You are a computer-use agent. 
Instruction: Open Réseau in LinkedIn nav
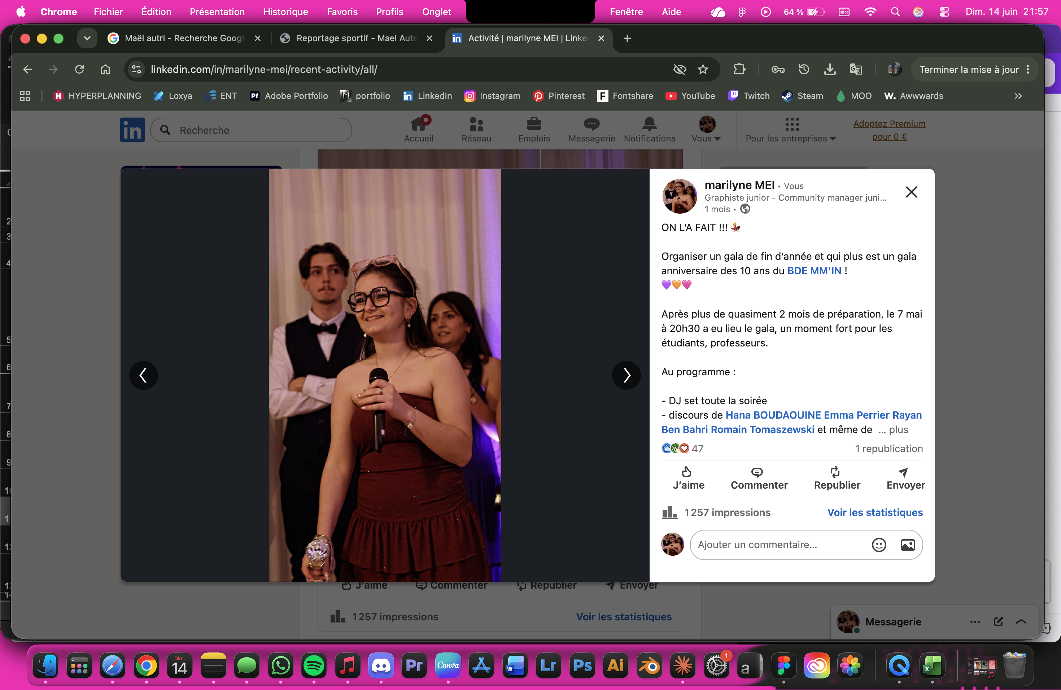(476, 130)
